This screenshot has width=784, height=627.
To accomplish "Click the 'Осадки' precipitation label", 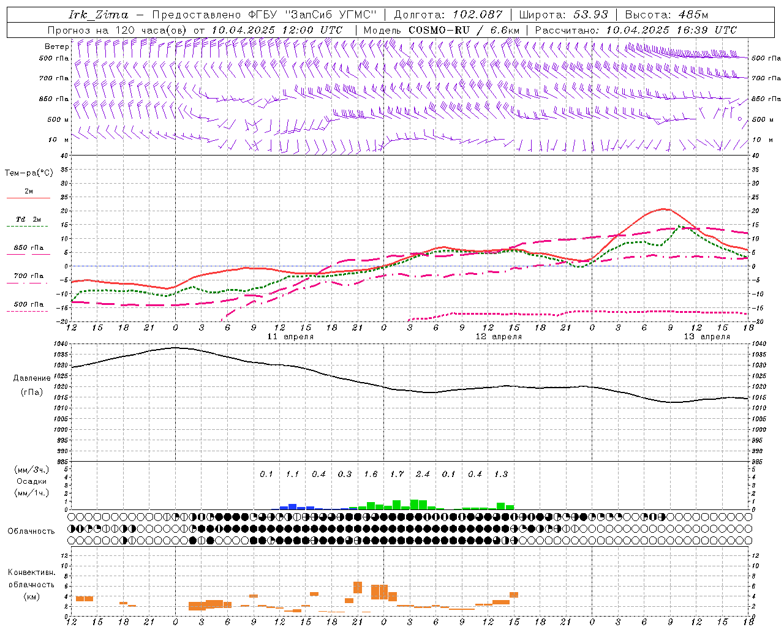I will coord(32,481).
